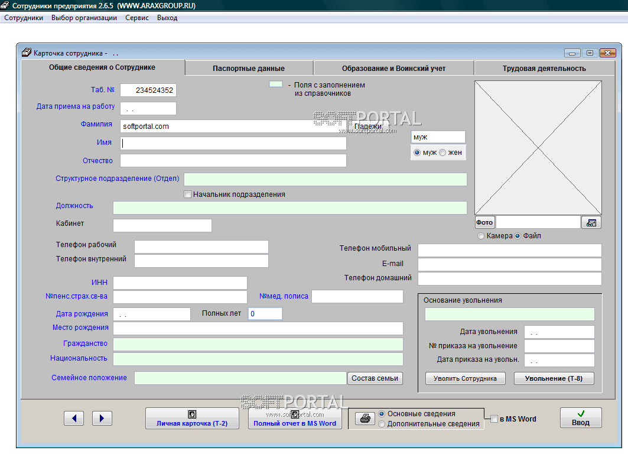Screen dimensions: 628x457
Task: Click 'Уволить Сотрудника' button
Action: [465, 378]
